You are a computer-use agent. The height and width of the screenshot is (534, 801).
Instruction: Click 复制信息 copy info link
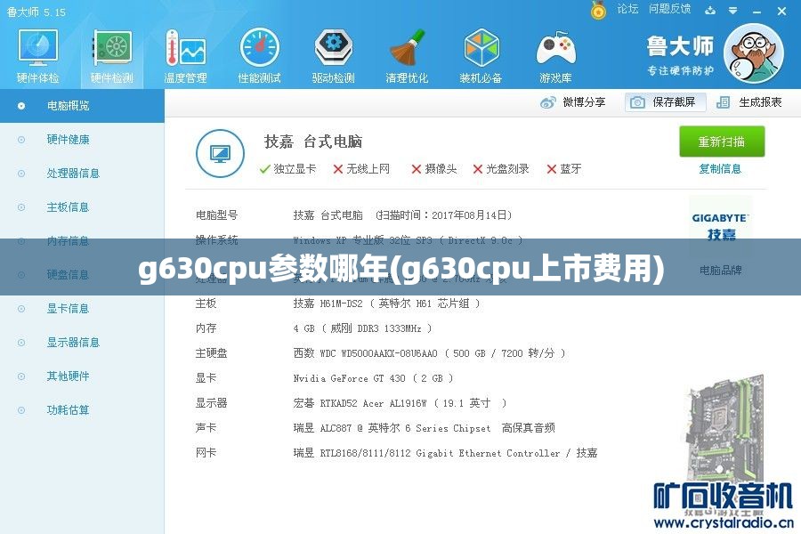[720, 169]
